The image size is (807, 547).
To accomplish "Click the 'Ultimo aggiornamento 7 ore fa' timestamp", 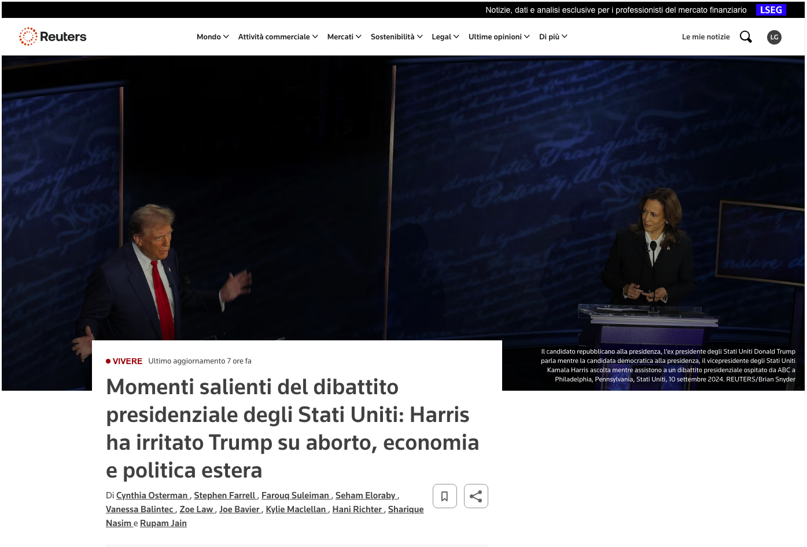I will point(200,361).
